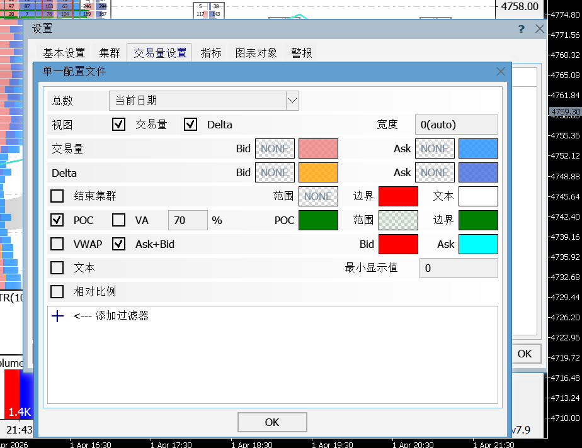Viewport: 582px width, 448px height.
Task: Click the OK button at dialog bottom
Action: click(x=272, y=422)
